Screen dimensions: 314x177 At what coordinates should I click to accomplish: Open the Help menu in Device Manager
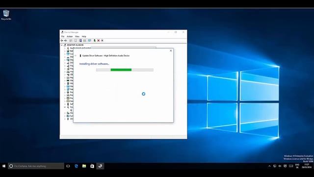(x=84, y=36)
